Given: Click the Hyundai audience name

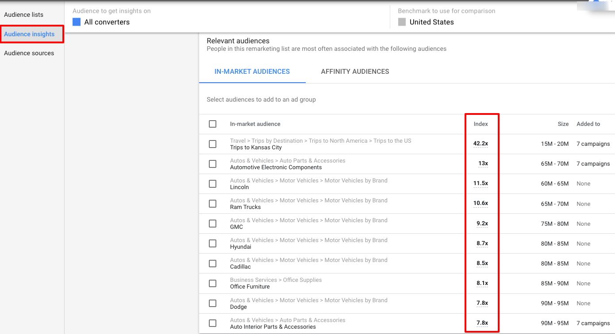Looking at the screenshot, I should click(241, 247).
